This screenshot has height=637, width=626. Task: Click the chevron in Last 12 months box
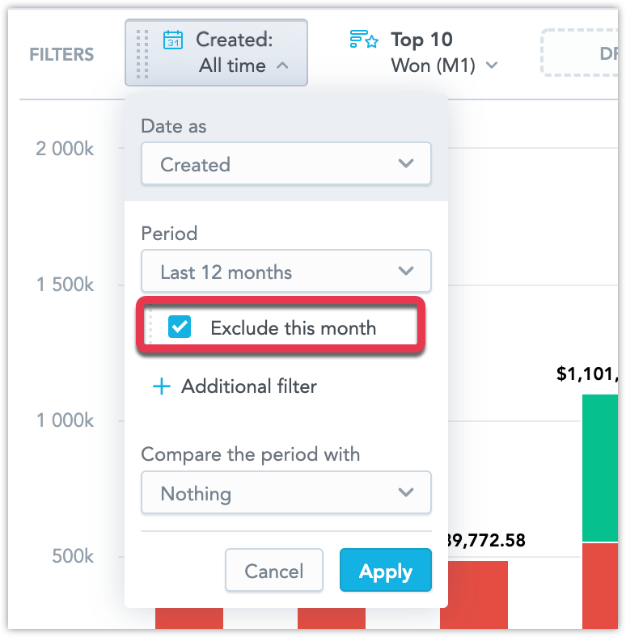click(406, 271)
